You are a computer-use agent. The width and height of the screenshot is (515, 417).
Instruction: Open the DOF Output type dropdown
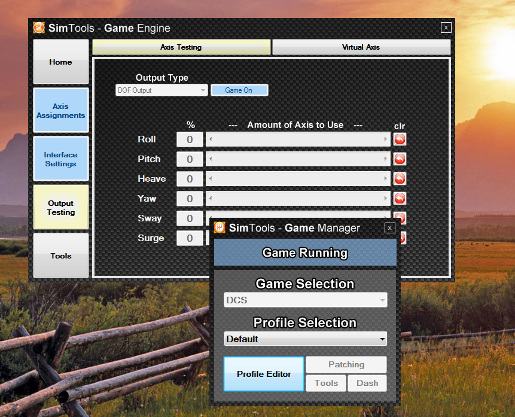pyautogui.click(x=161, y=90)
